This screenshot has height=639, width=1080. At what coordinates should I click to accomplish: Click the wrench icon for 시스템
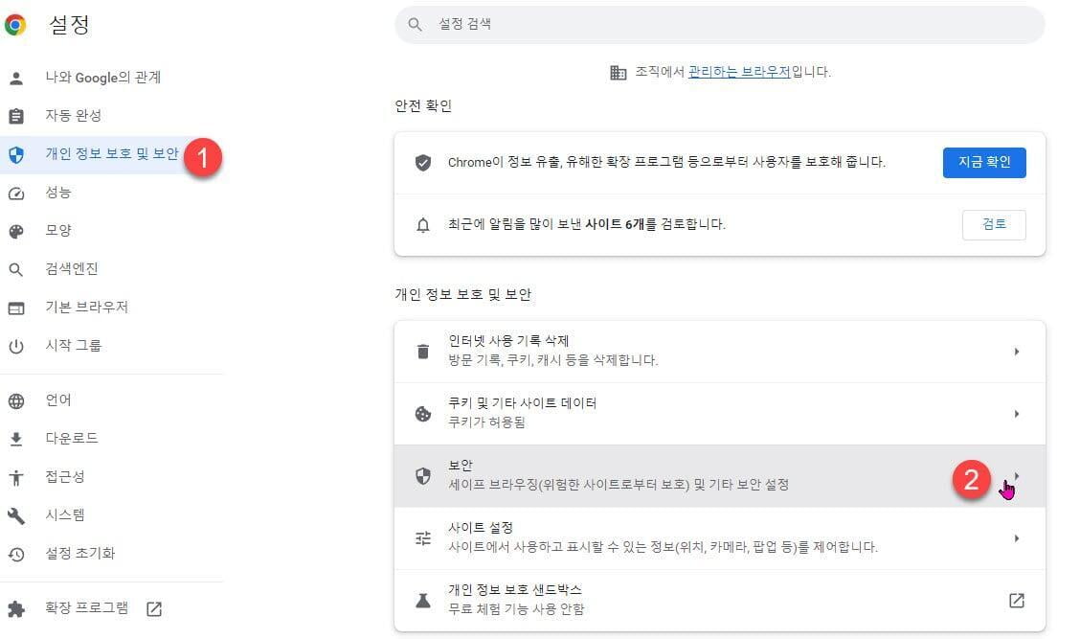click(x=16, y=515)
